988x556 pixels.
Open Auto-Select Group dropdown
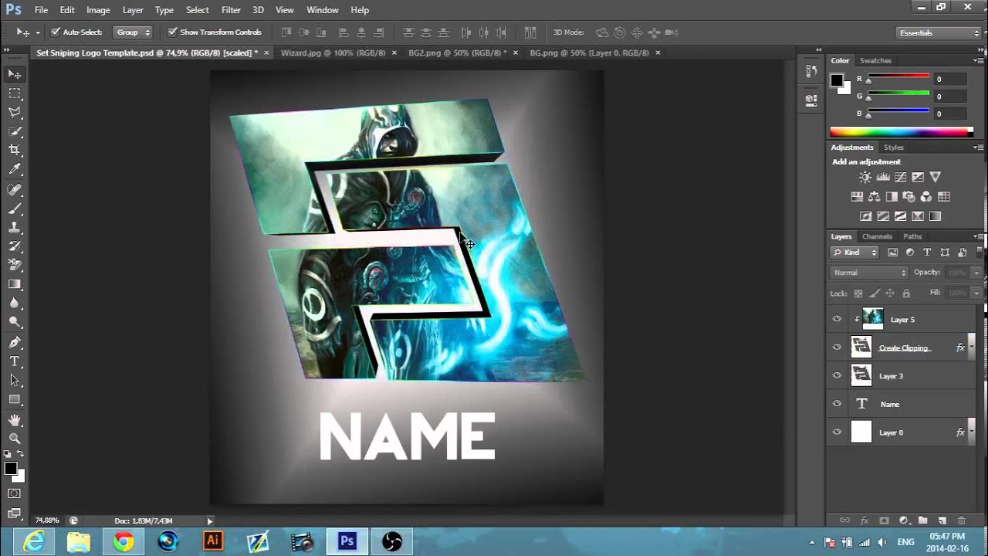[133, 32]
